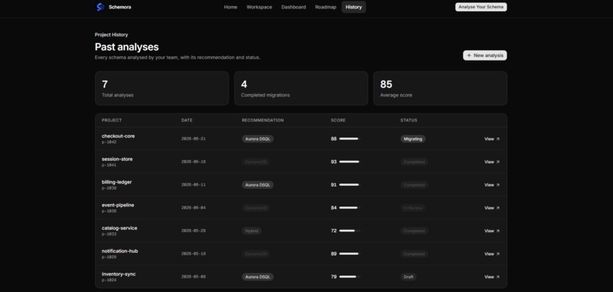
Task: Click the score bar for inventory-sync
Action: [x=350, y=277]
